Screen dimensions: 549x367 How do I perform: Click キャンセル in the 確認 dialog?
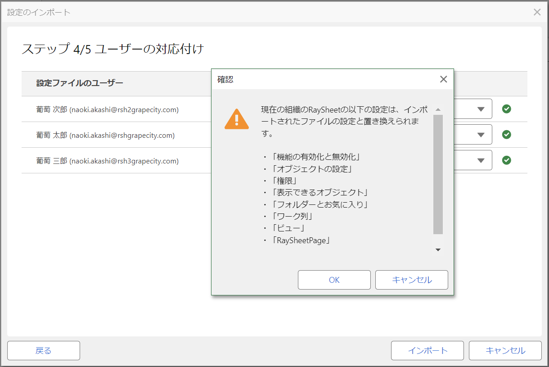[412, 280]
